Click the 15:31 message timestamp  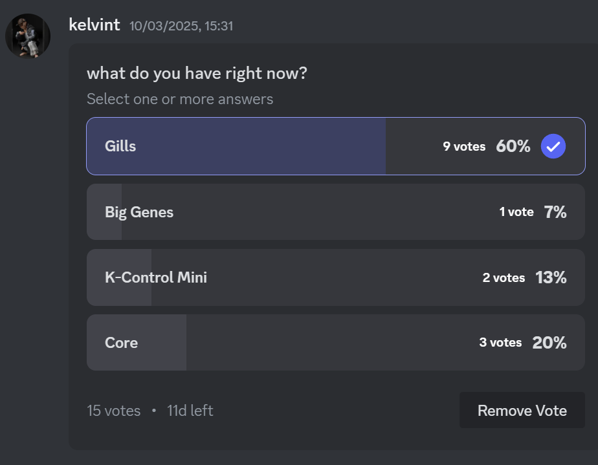coord(181,27)
